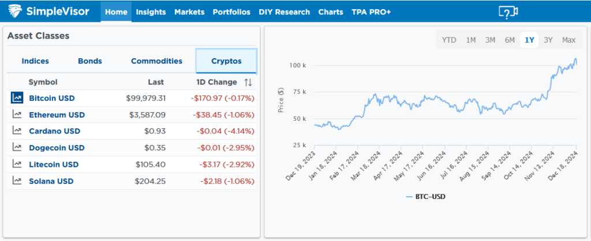Viewport: 591px width, 241px height.
Task: Click the Solana USD symbol link
Action: [51, 181]
